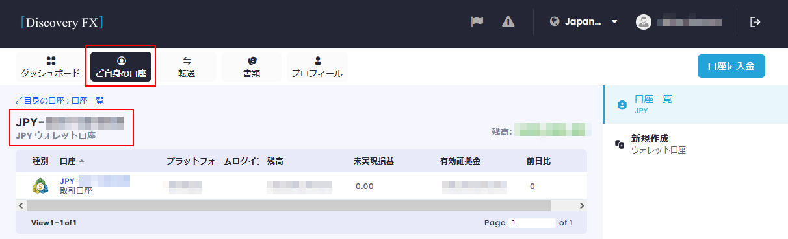Click the user avatar icon

tap(643, 21)
